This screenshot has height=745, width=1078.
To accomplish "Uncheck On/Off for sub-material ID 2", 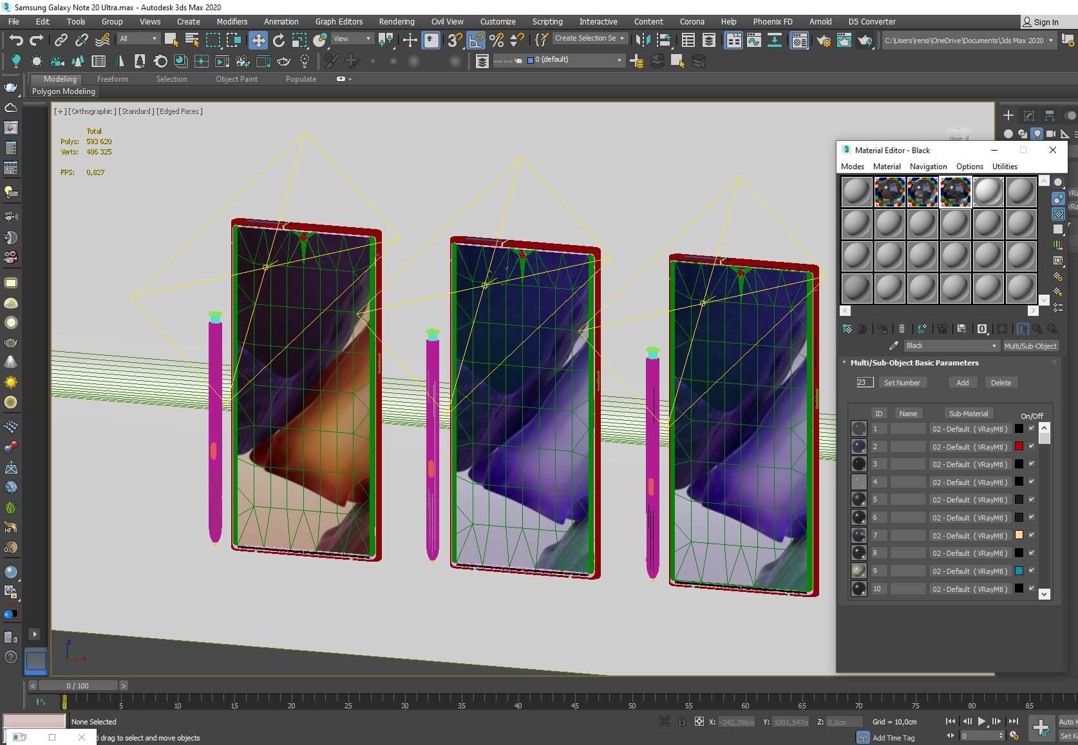I will point(1031,446).
